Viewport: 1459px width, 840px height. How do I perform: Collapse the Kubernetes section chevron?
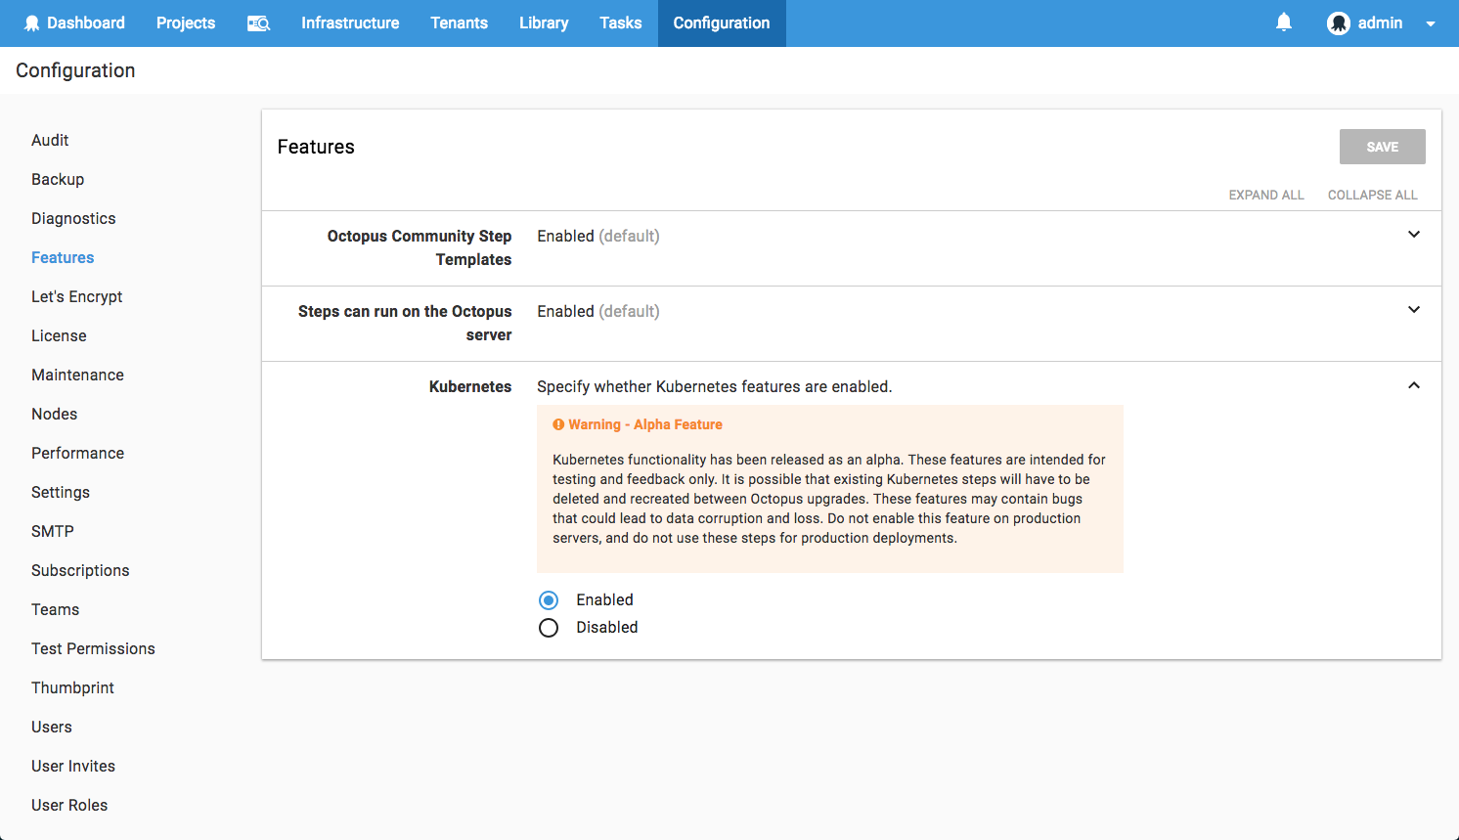pos(1413,385)
